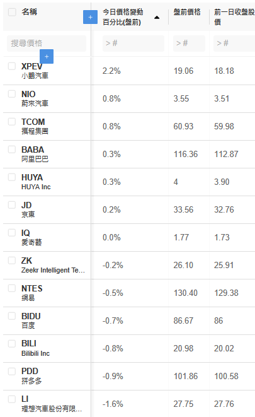
Task: Click the blue plus button below search field
Action: pos(47,56)
